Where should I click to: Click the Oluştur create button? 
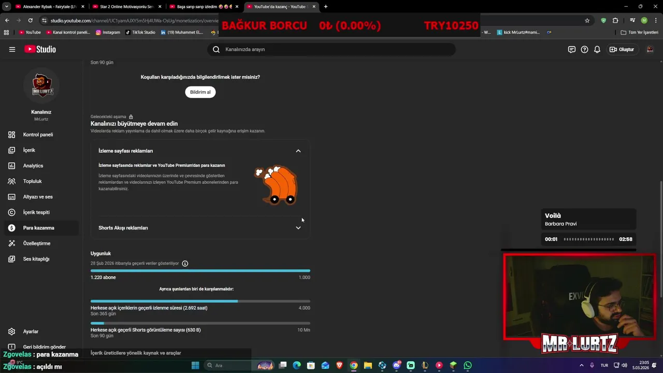622,49
